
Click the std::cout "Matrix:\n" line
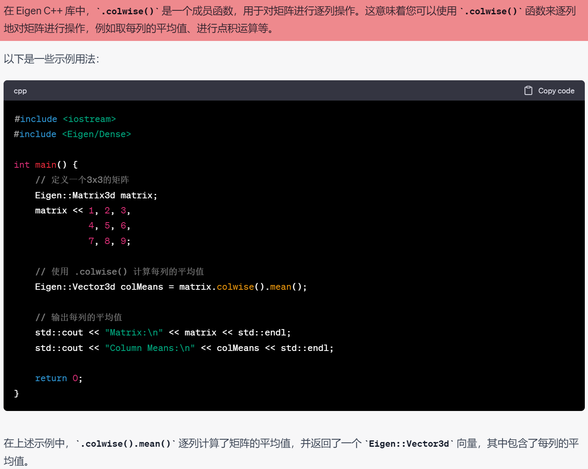pos(163,333)
